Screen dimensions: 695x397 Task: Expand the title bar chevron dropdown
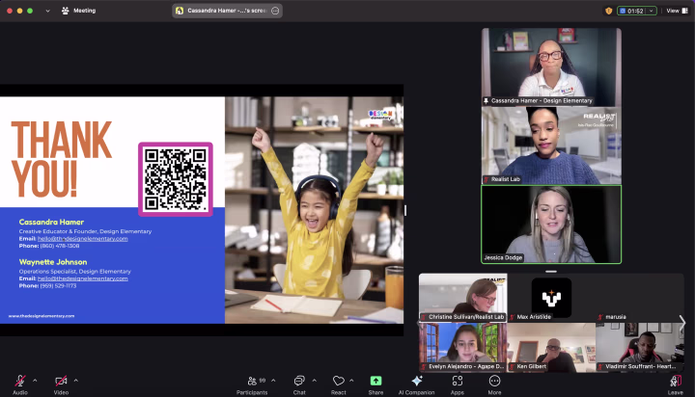point(47,11)
